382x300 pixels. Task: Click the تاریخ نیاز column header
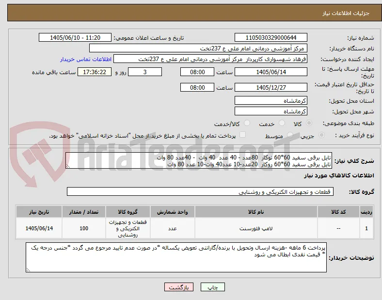click(39, 212)
